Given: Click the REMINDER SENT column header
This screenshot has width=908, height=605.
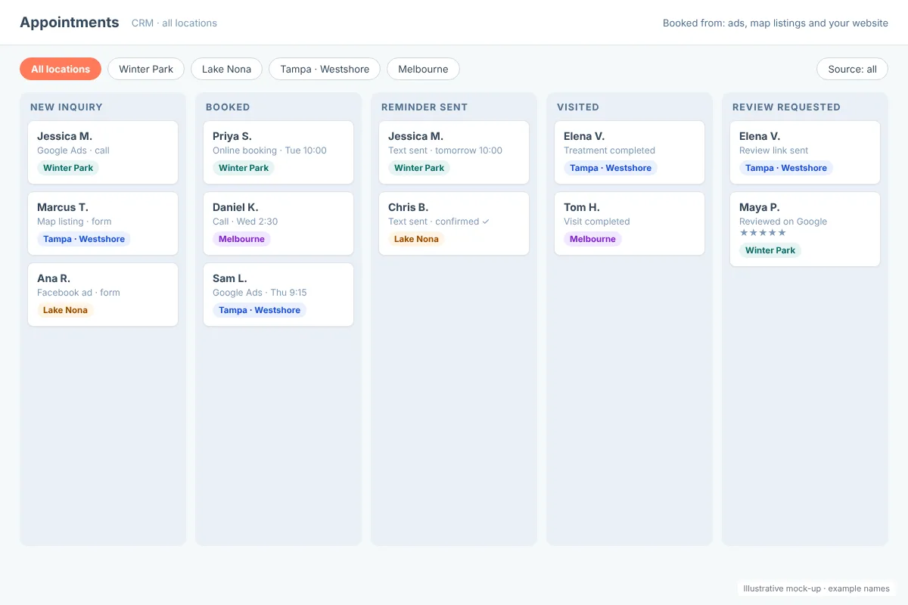Looking at the screenshot, I should (x=424, y=107).
